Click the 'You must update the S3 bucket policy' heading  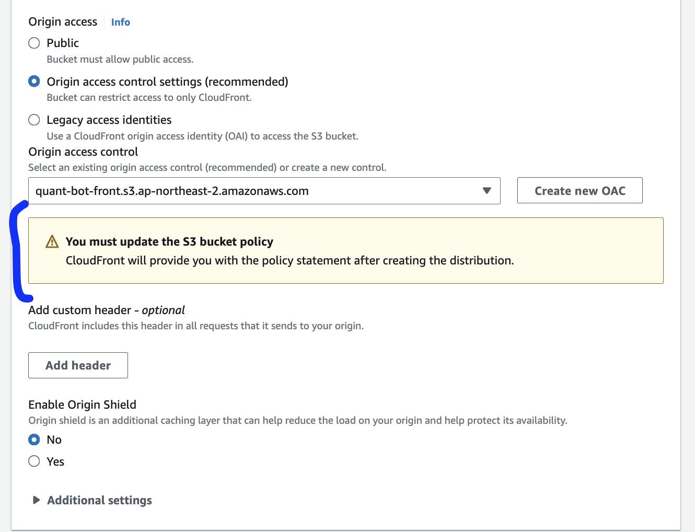pos(169,241)
